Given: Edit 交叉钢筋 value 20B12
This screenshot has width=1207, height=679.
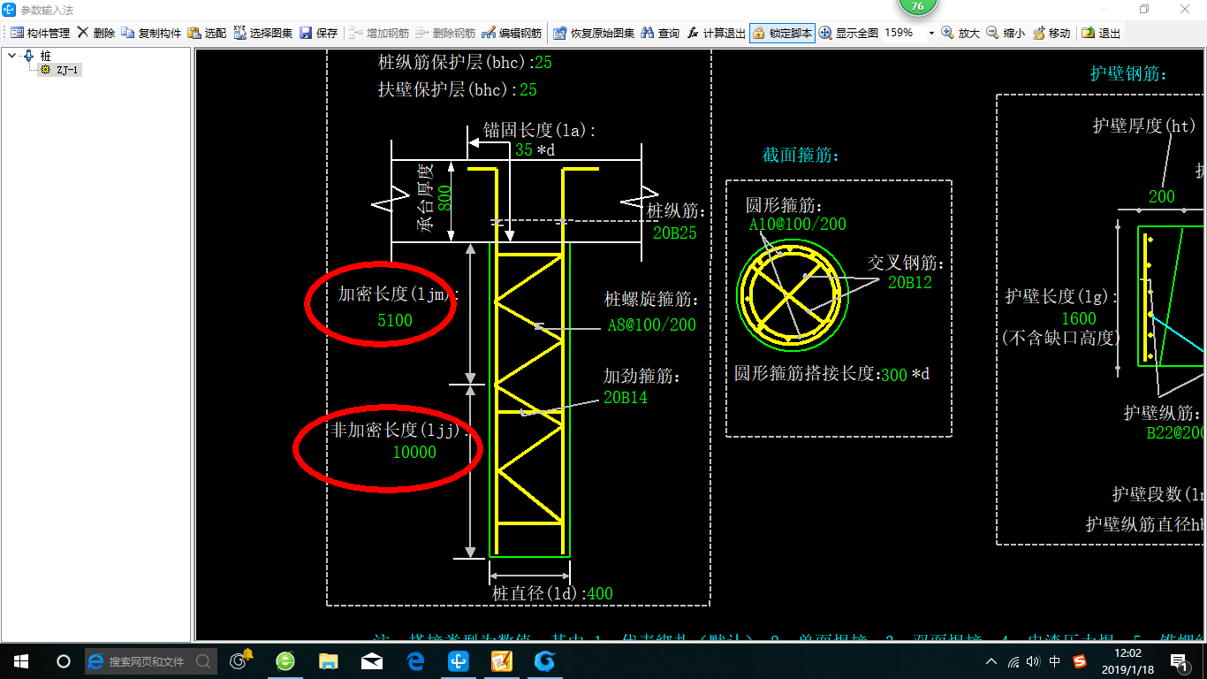Looking at the screenshot, I should coord(910,283).
